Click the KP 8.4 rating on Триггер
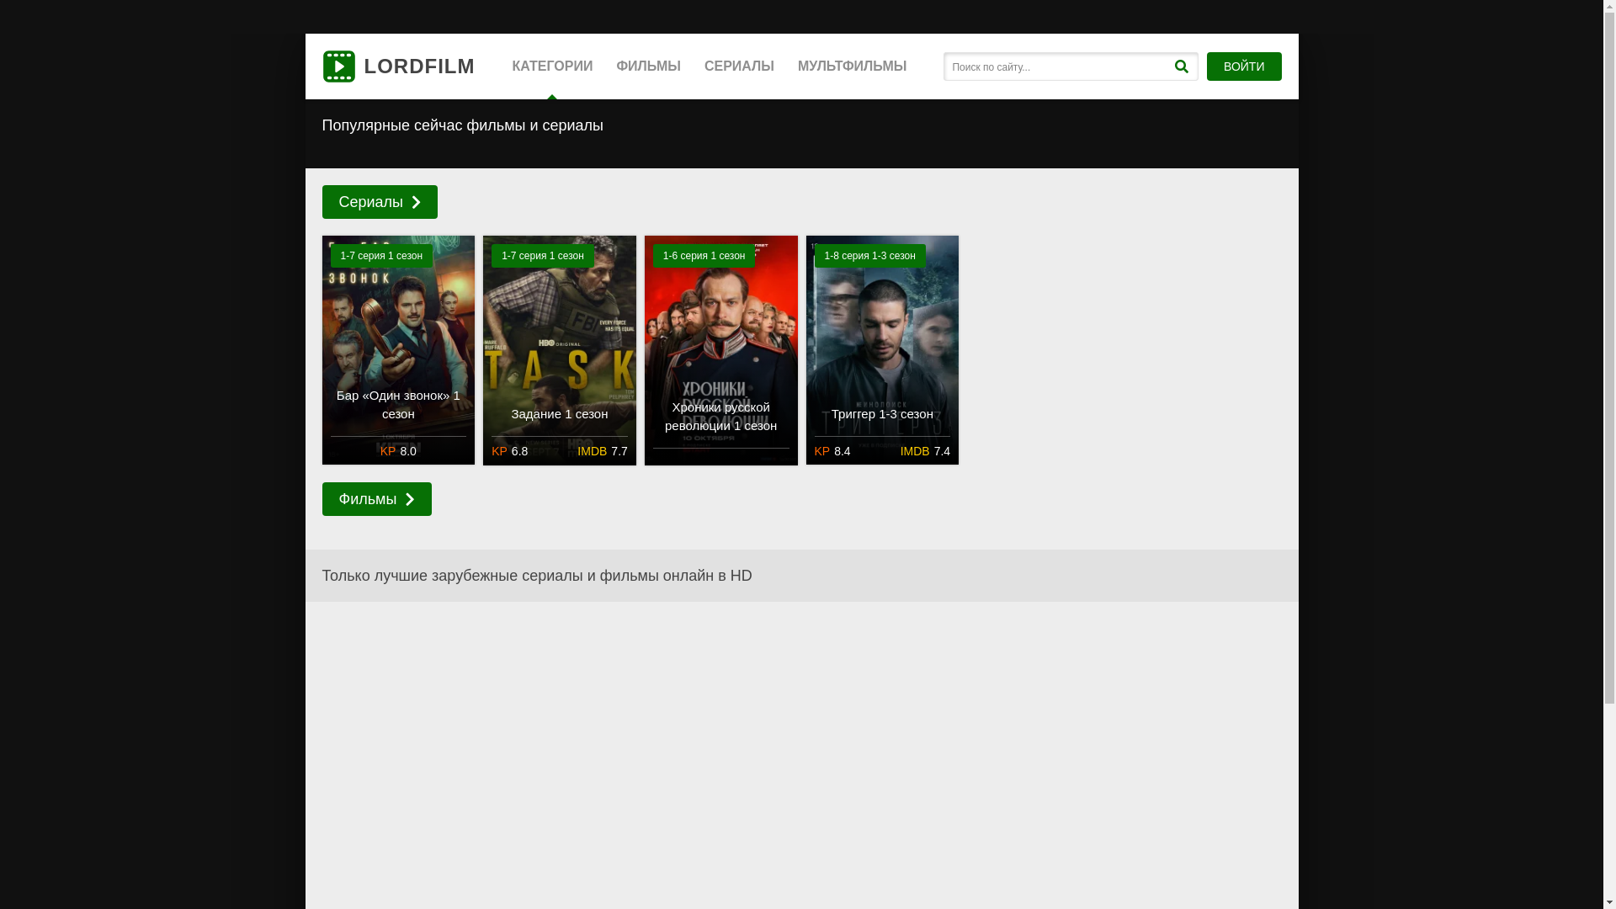The image size is (1616, 909). (832, 451)
